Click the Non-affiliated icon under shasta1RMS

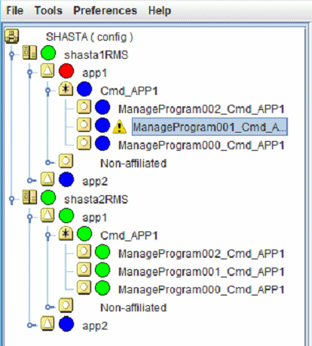click(66, 161)
